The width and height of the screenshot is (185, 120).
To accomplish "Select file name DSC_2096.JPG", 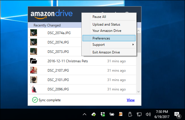I will 58,89.
